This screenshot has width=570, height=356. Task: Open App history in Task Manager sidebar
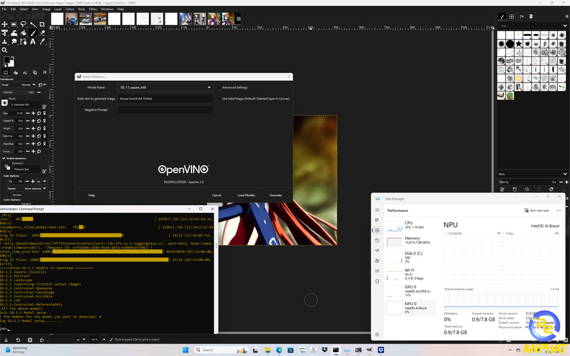[377, 240]
